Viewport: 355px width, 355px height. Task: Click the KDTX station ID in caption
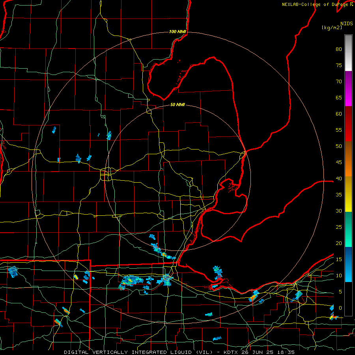tap(232, 352)
